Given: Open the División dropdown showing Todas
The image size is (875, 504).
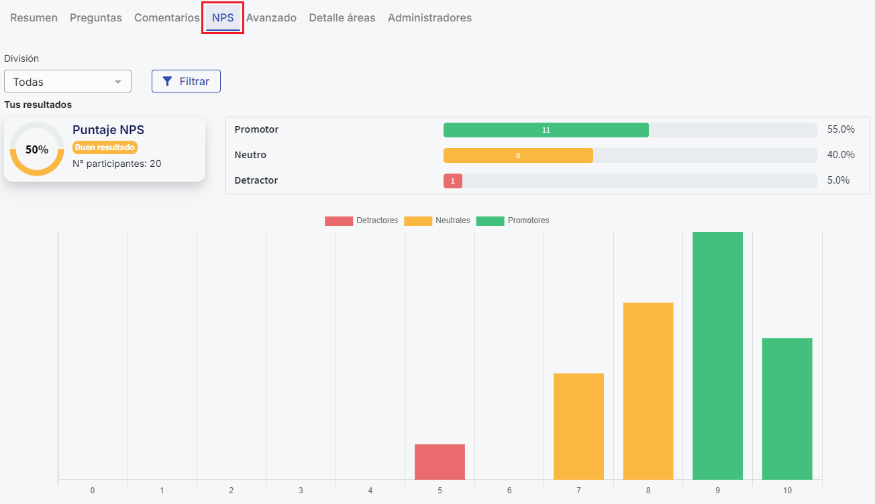Looking at the screenshot, I should point(67,82).
